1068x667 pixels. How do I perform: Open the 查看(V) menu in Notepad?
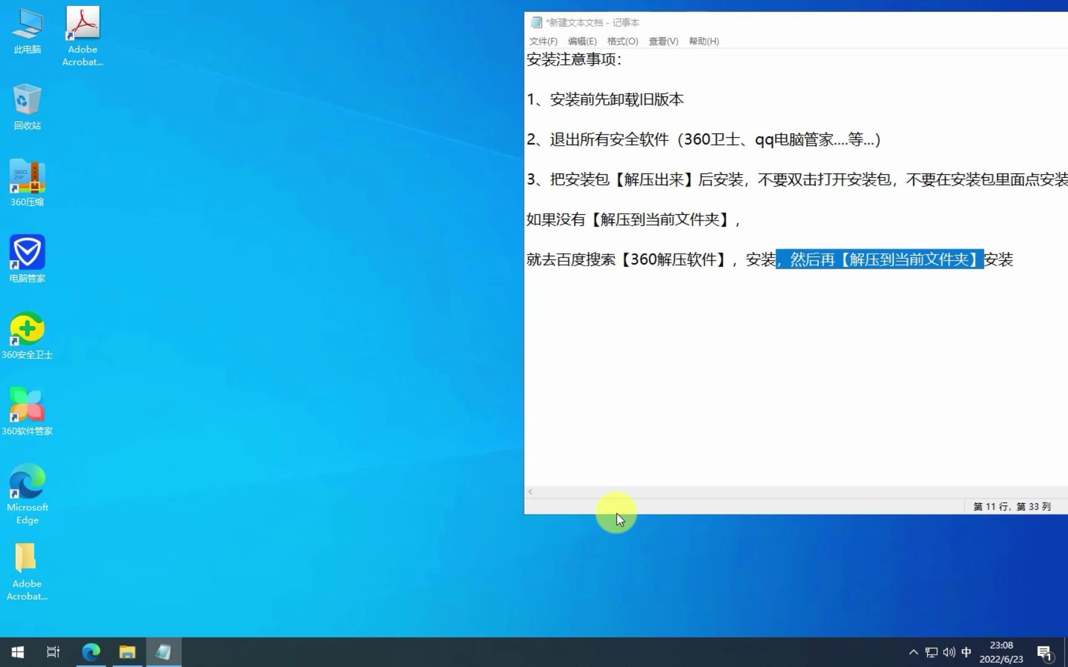pyautogui.click(x=663, y=41)
